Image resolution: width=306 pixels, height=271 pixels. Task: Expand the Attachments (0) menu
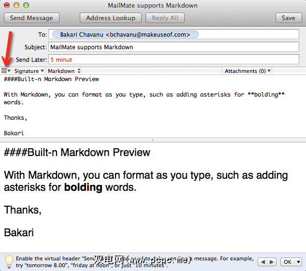coord(247,71)
